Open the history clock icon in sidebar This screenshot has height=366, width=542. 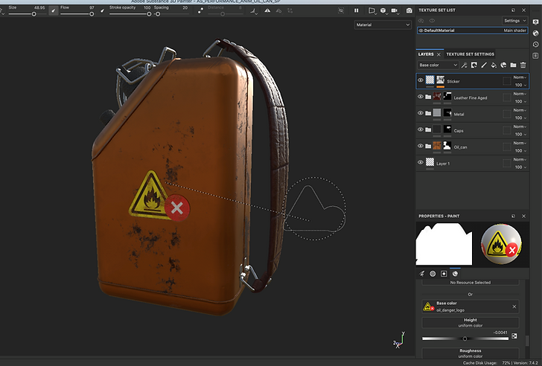[535, 44]
